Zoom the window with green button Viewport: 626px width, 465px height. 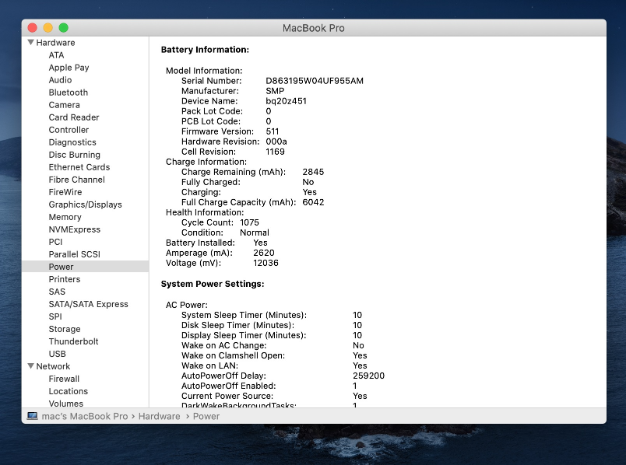coord(64,27)
